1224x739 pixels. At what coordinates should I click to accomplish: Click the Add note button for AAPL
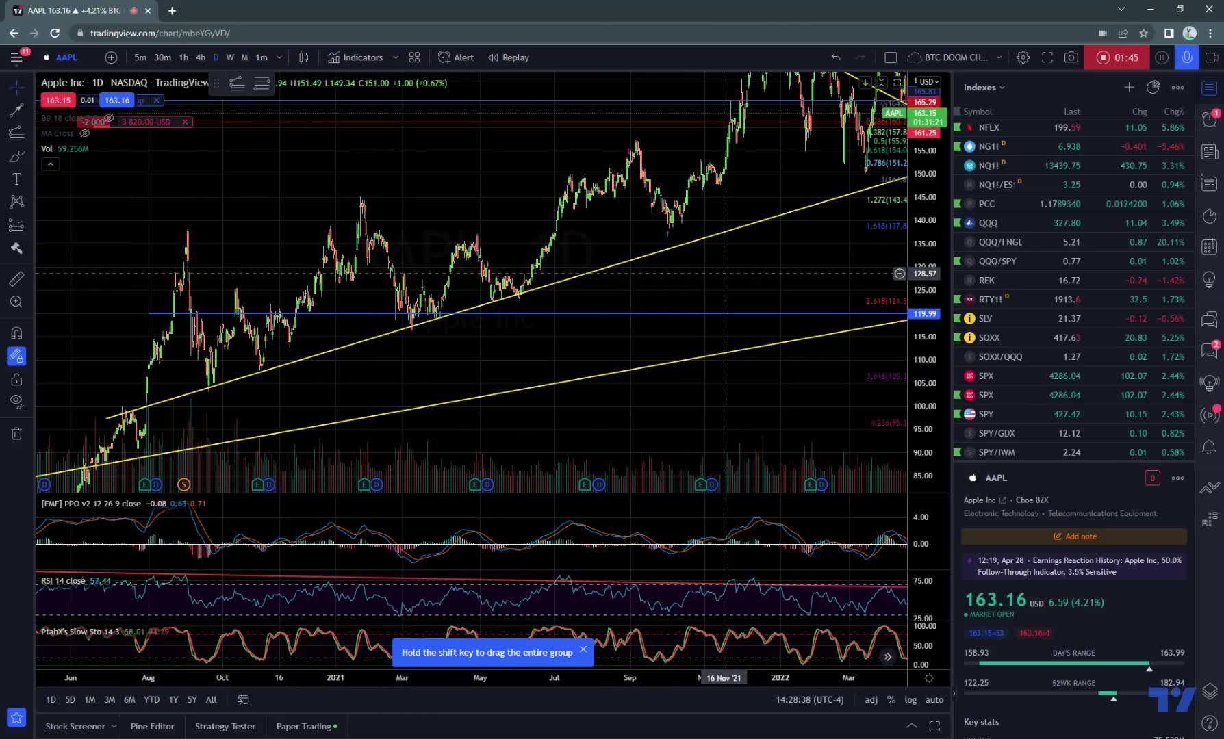click(x=1074, y=536)
